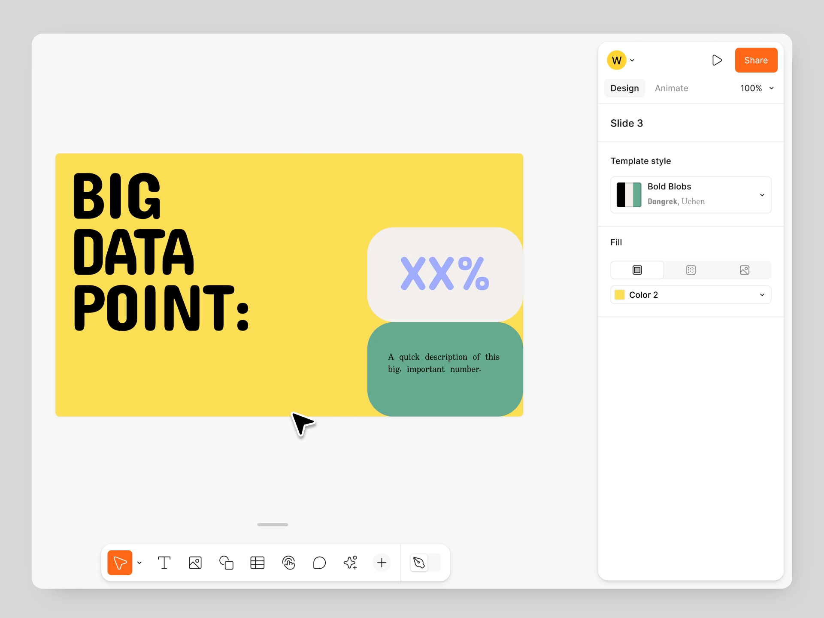Select the Text tool

tap(164, 563)
